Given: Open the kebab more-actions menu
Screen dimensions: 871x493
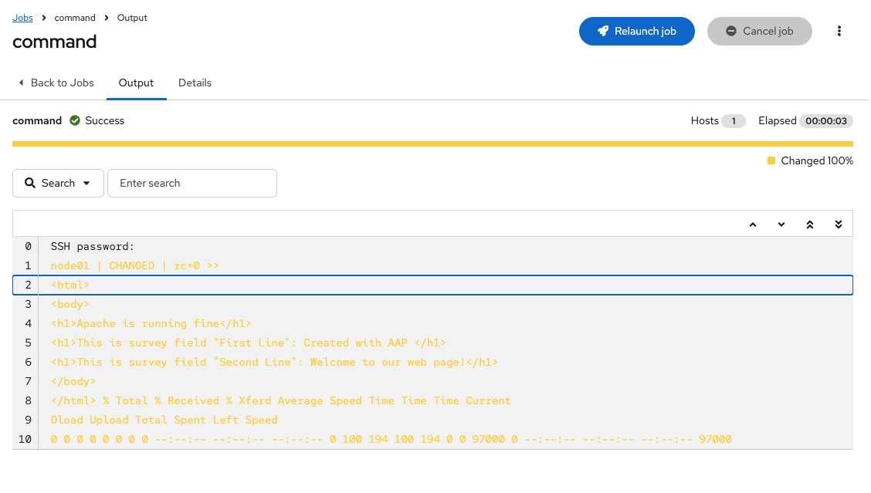Looking at the screenshot, I should [839, 31].
